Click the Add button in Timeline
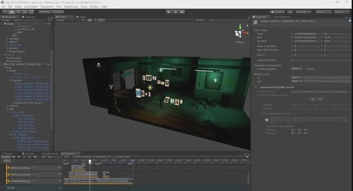Viewport: 353px width, 191px height. tap(7, 161)
